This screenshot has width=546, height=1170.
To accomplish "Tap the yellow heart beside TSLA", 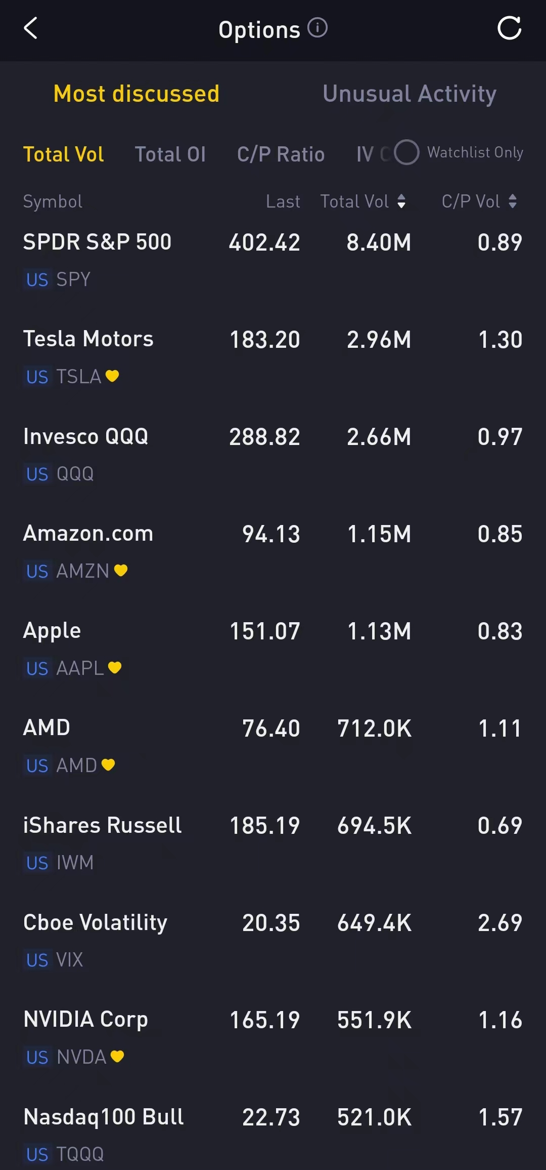I will coord(112,376).
